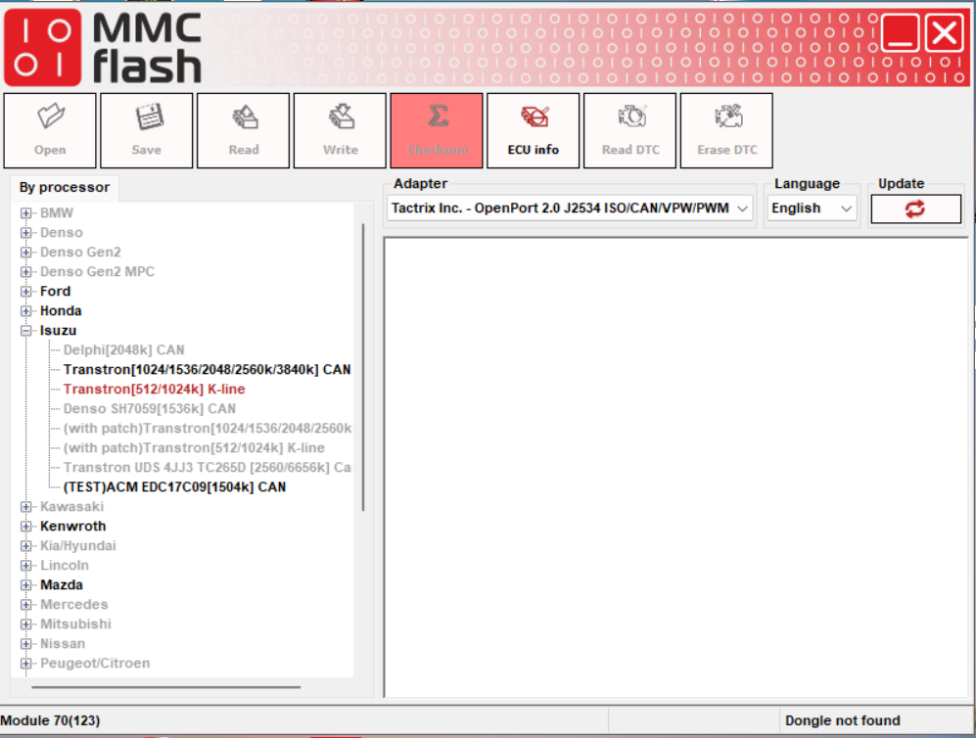Click the Dongle not found status
Viewport: 976px width, 738px height.
[843, 720]
